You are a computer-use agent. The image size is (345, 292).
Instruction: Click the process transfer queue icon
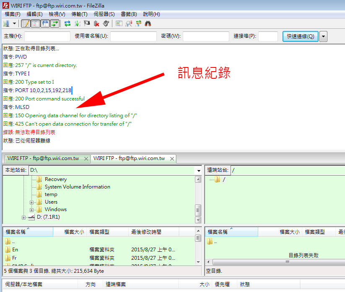pos(77,23)
